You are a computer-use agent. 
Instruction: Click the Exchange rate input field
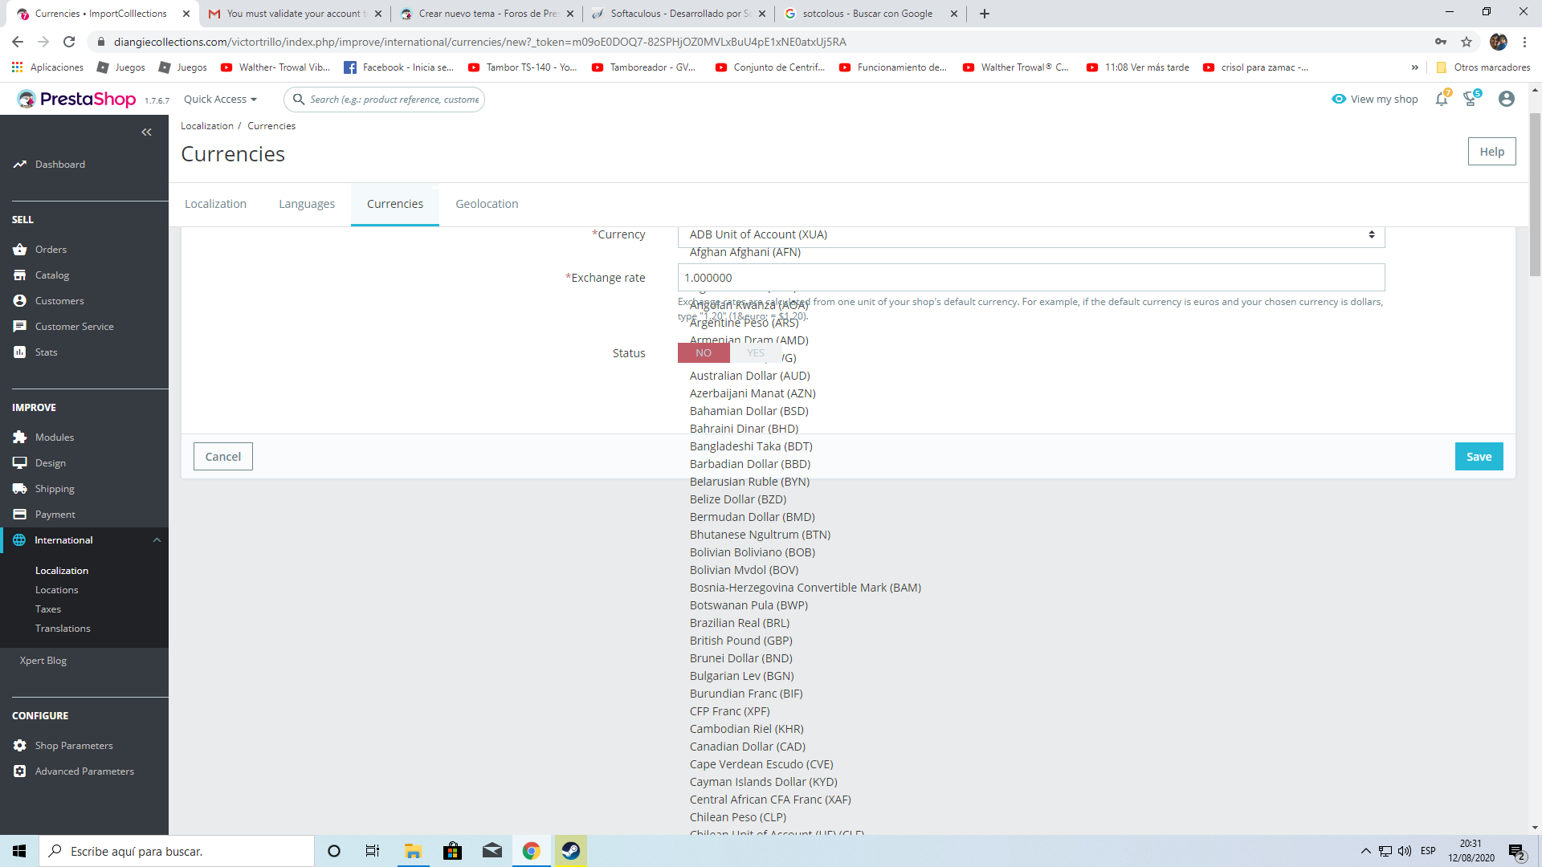point(1030,278)
